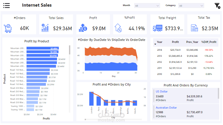Select the $0.11M Touring 1000 bar
Screen dimensions: 223x125
click(30, 110)
